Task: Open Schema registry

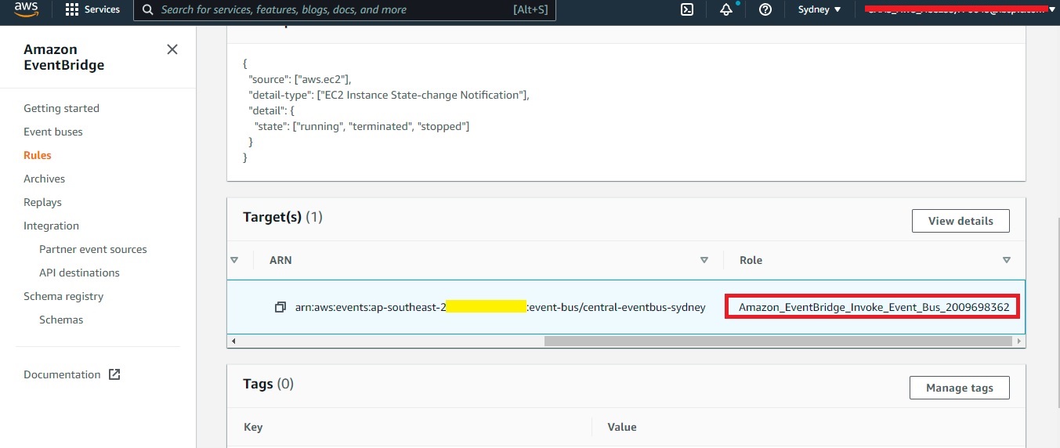Action: click(x=63, y=296)
